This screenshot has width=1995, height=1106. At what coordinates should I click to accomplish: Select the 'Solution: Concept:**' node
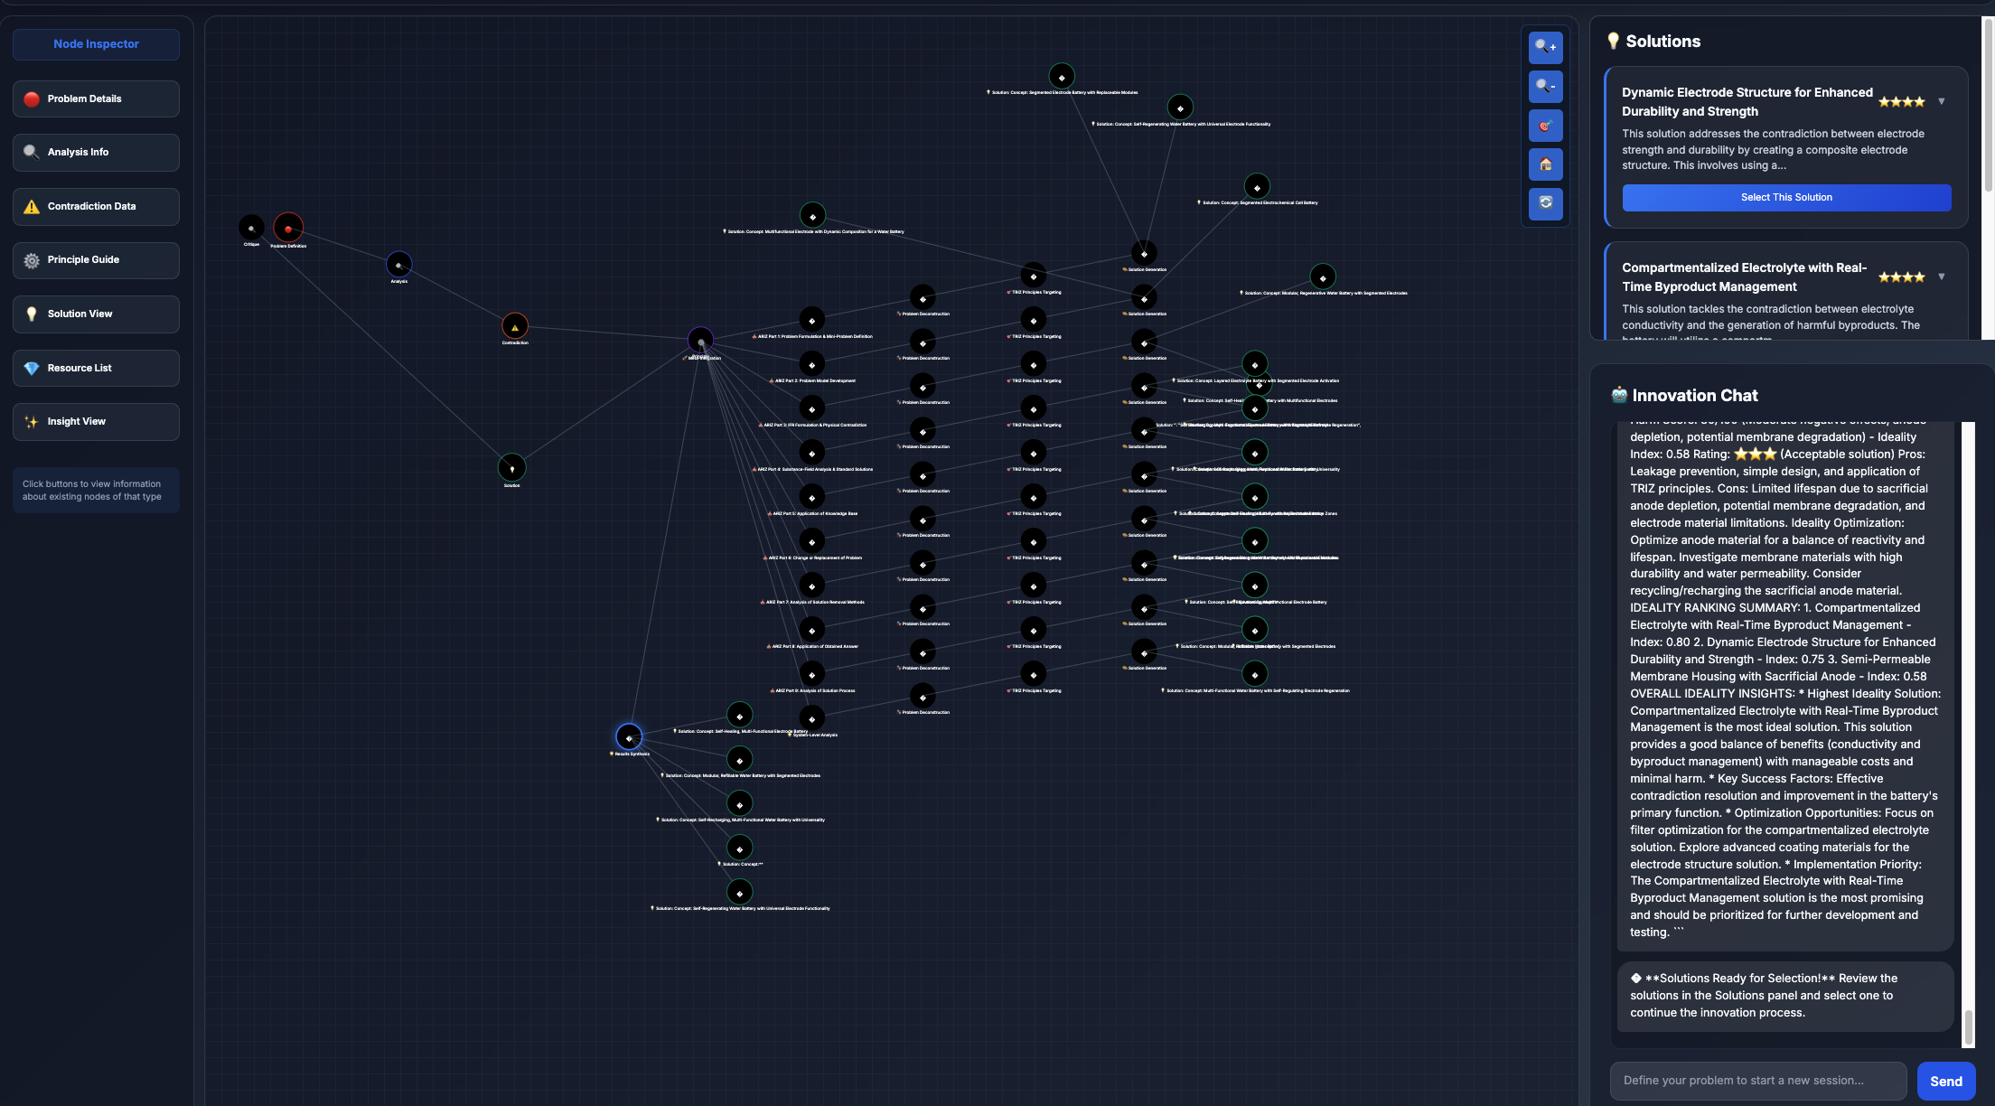tap(739, 848)
